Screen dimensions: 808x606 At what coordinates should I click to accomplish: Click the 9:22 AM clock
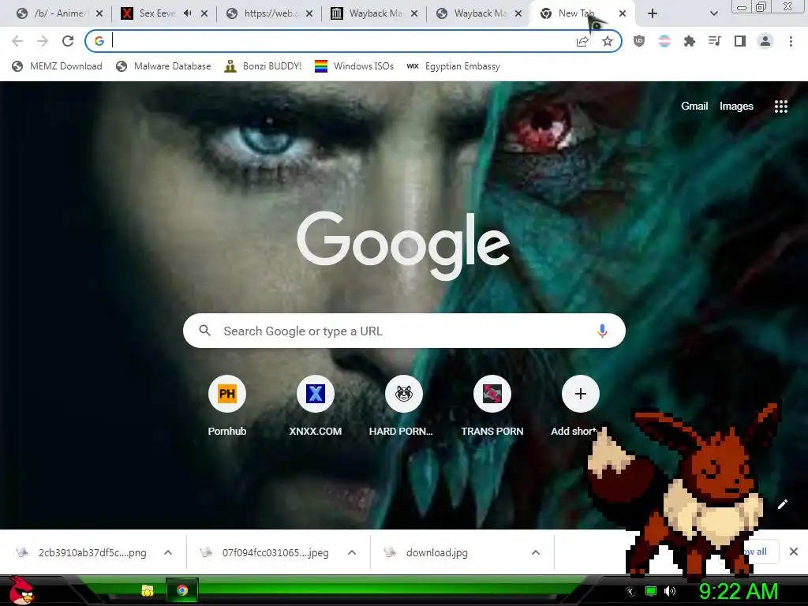tap(738, 591)
